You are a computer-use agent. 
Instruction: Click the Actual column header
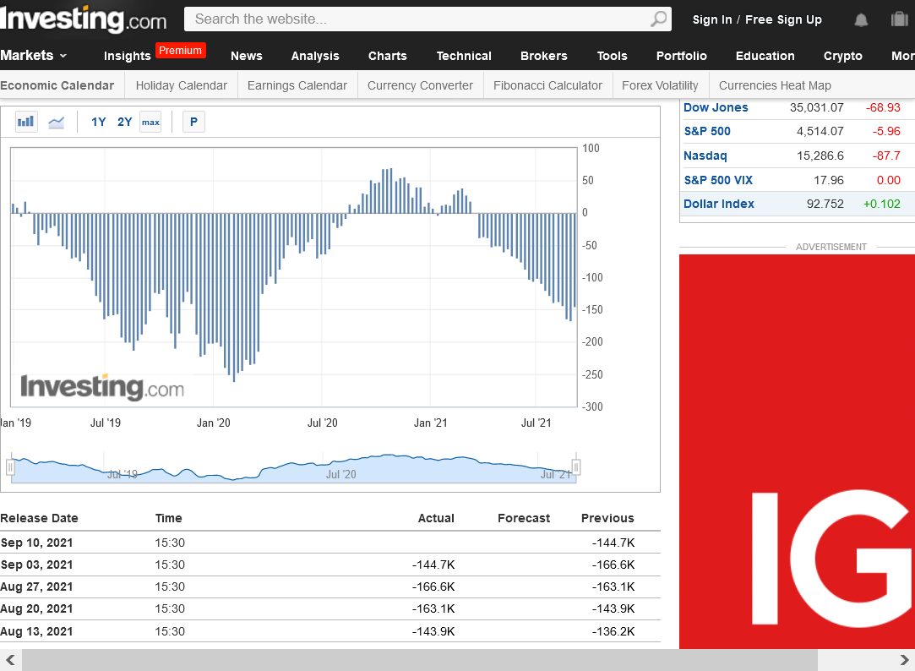tap(436, 518)
